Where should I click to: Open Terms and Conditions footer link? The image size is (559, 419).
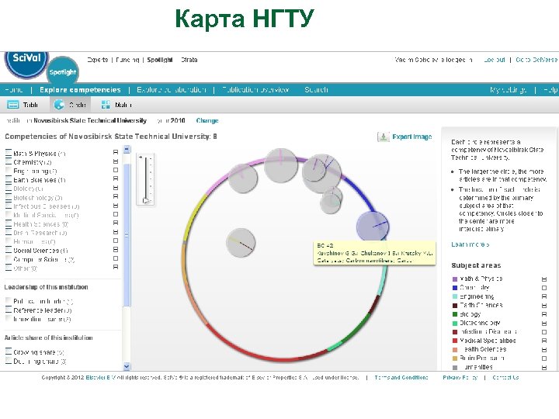coord(401,377)
